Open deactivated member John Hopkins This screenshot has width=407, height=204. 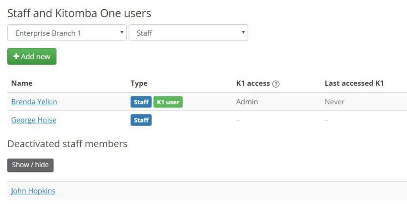click(x=33, y=191)
